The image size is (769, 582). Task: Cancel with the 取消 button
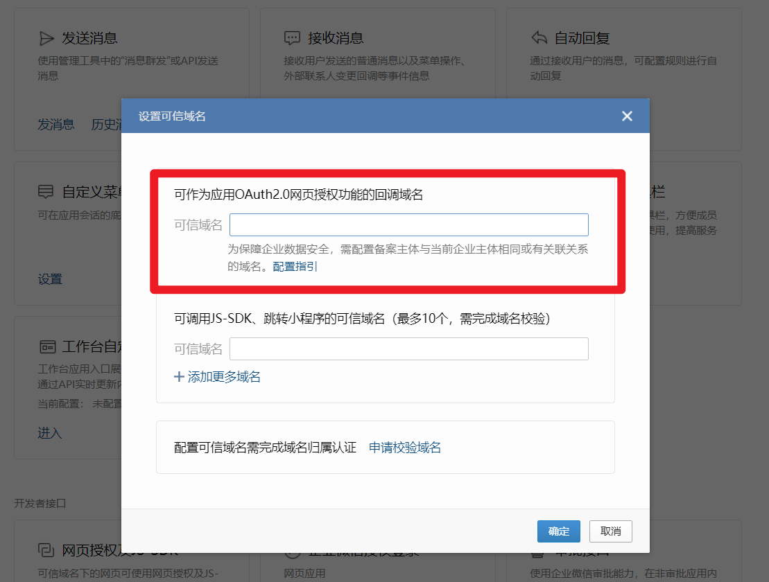click(x=610, y=531)
